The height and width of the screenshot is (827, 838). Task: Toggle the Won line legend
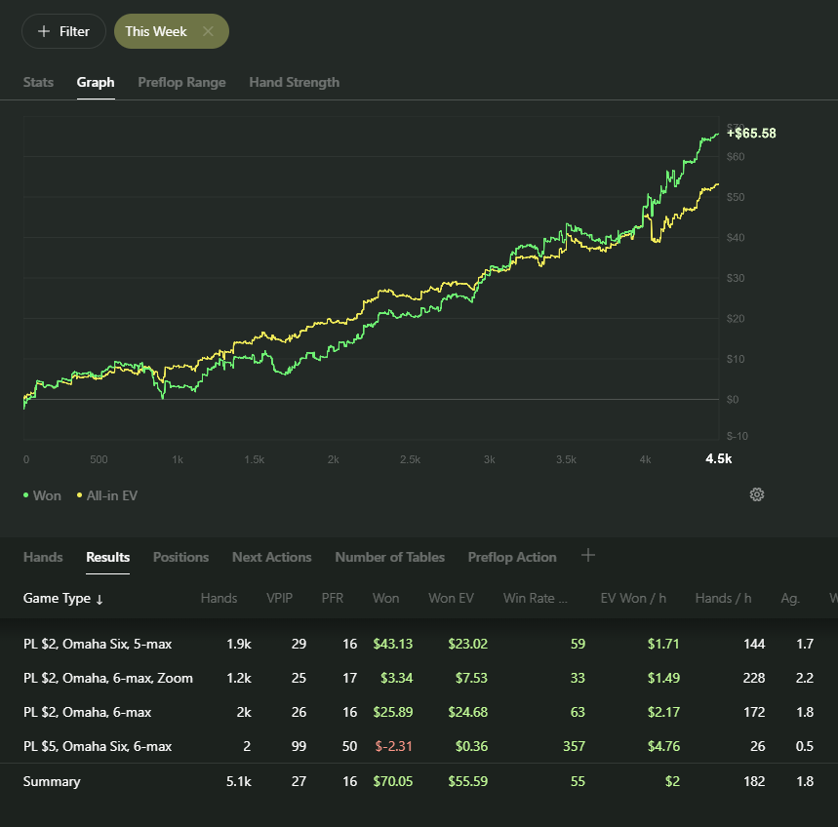42,495
